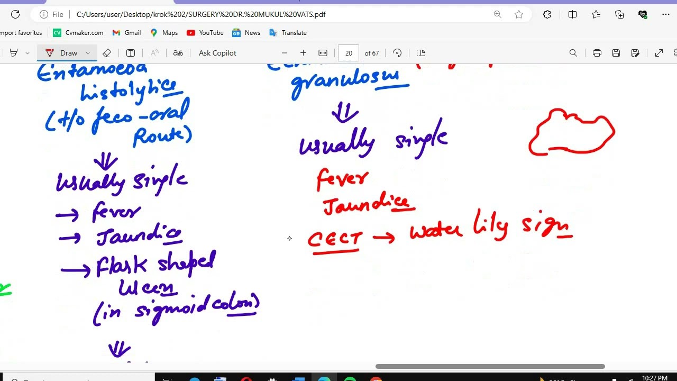Image resolution: width=677 pixels, height=381 pixels.
Task: Zoom in with the plus button
Action: tap(303, 53)
